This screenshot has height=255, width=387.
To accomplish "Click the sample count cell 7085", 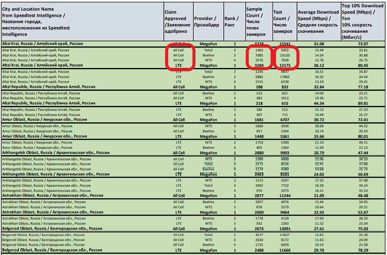I will pyautogui.click(x=259, y=55).
